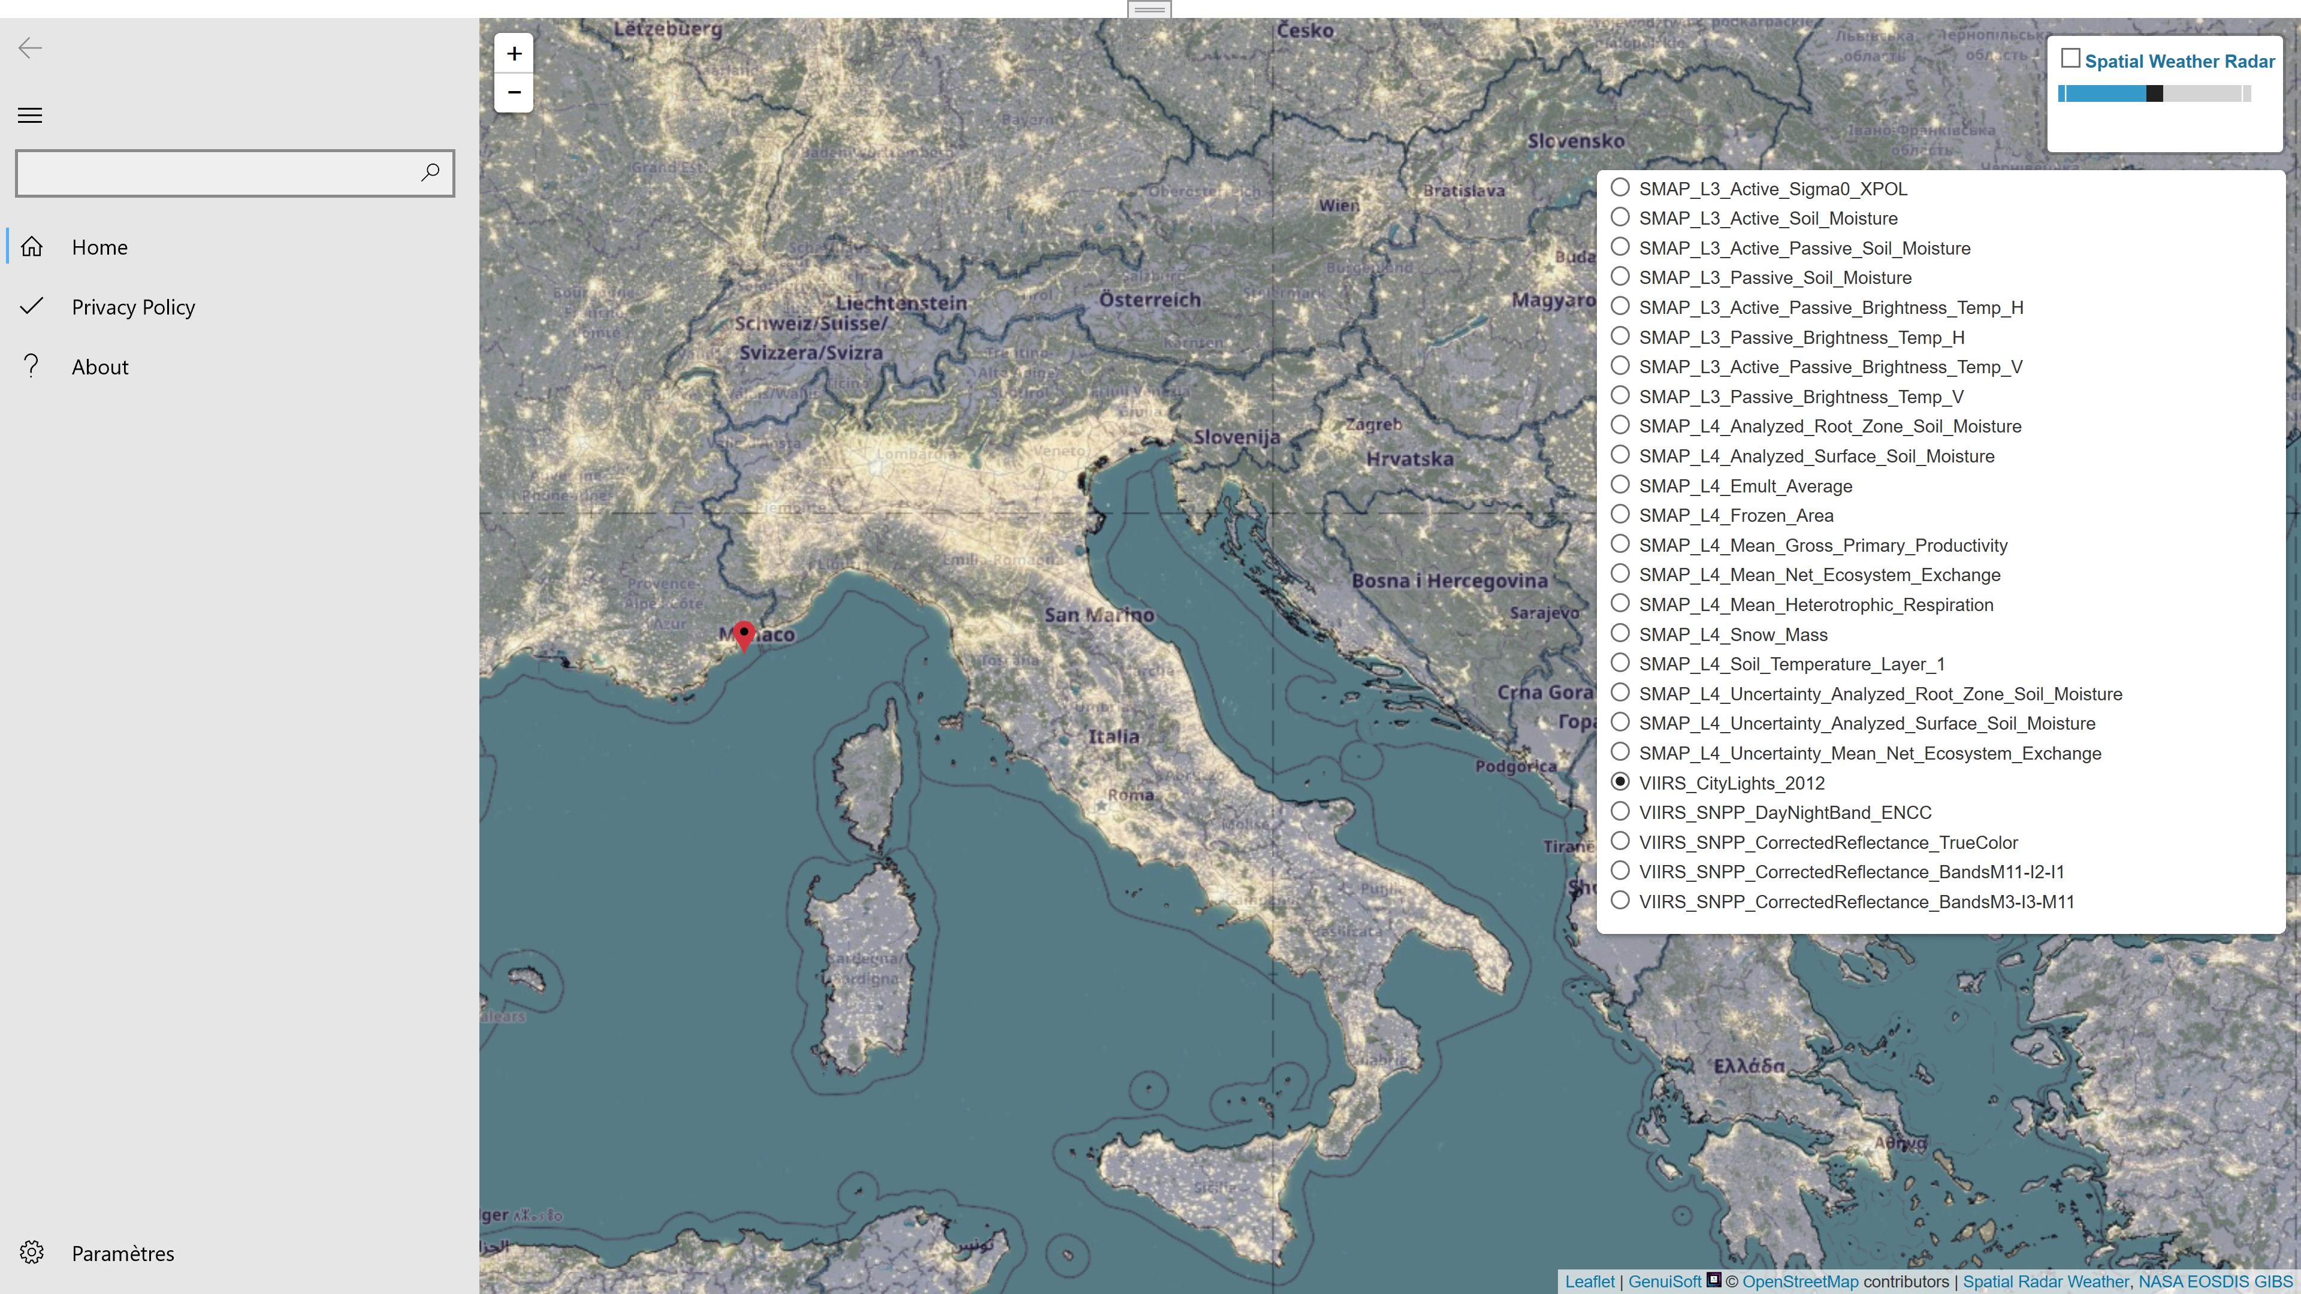Screen dimensions: 2301x1294
Task: Click the map zoom in button
Action: click(x=514, y=53)
